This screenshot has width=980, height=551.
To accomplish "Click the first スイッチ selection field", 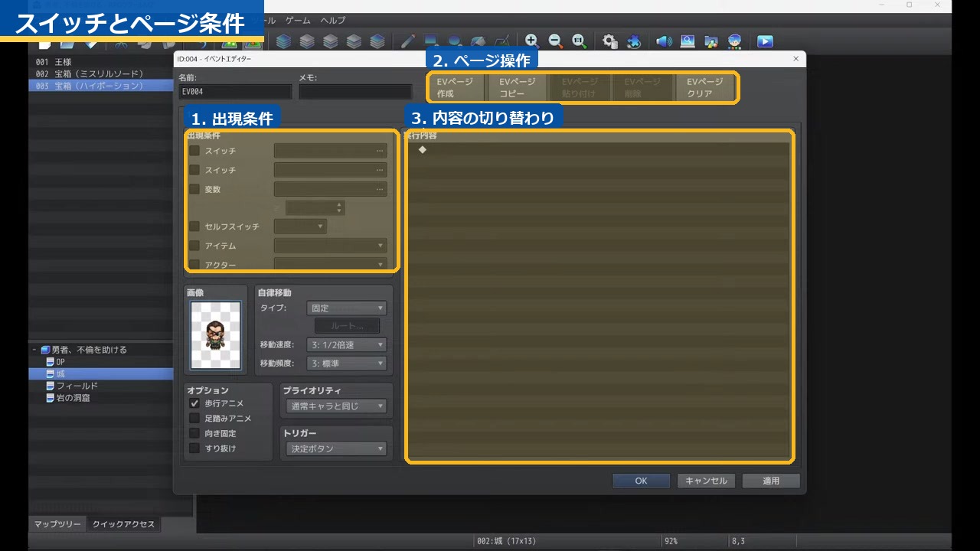I will pyautogui.click(x=331, y=151).
